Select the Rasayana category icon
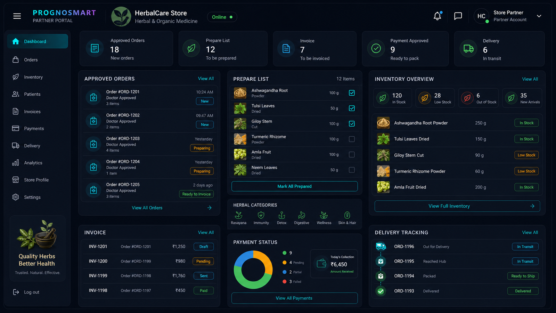 (x=238, y=215)
